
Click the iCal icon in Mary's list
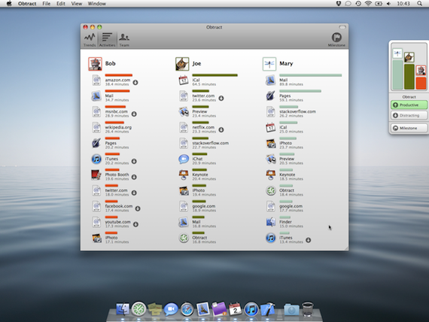pyautogui.click(x=271, y=127)
